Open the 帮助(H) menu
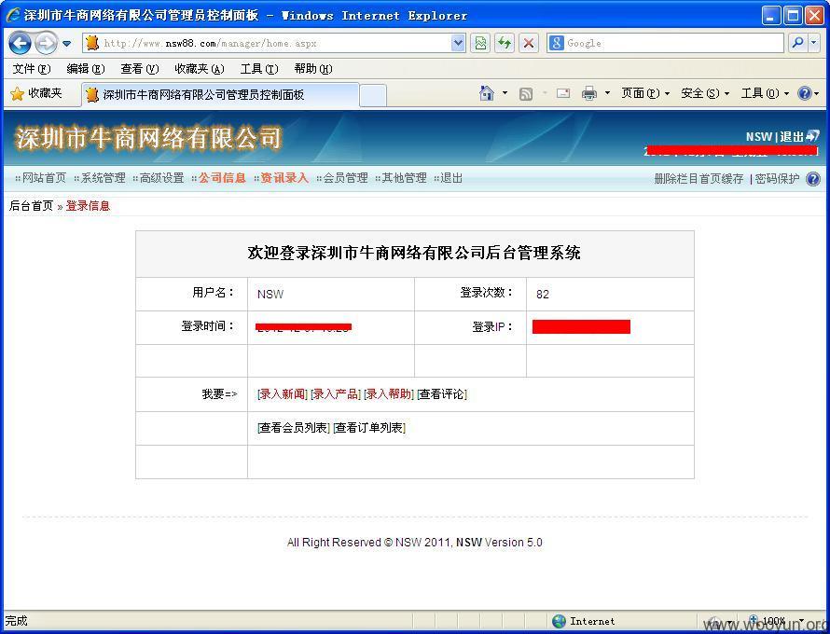The width and height of the screenshot is (830, 634). (313, 69)
